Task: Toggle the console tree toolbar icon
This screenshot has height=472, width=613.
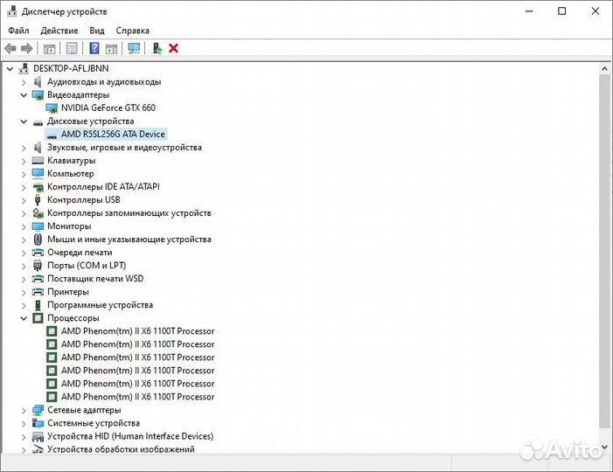Action: click(x=49, y=49)
